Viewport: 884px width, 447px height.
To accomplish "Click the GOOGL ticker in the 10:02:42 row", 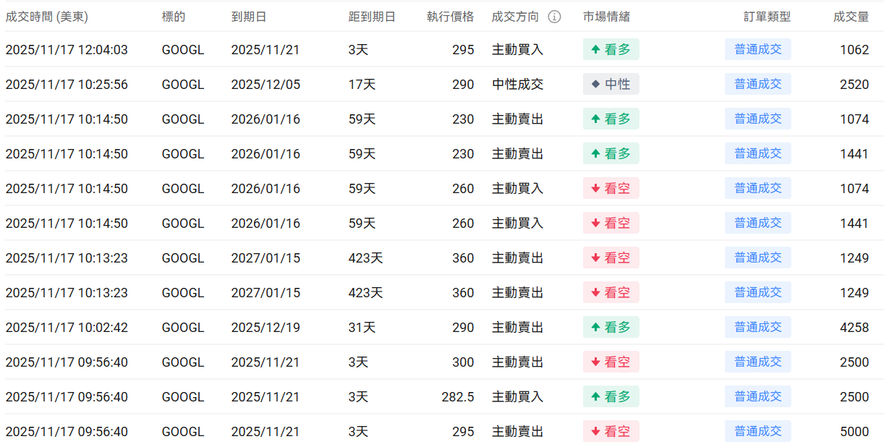I will tap(183, 328).
